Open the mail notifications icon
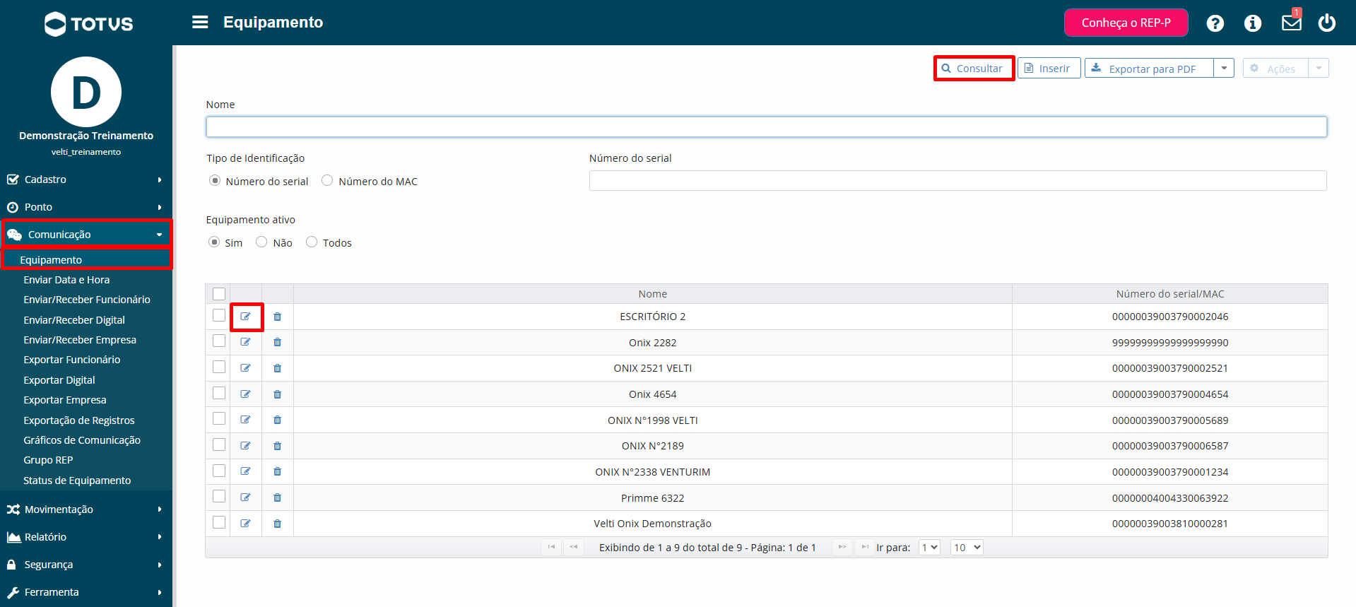The width and height of the screenshot is (1356, 607). [1291, 23]
